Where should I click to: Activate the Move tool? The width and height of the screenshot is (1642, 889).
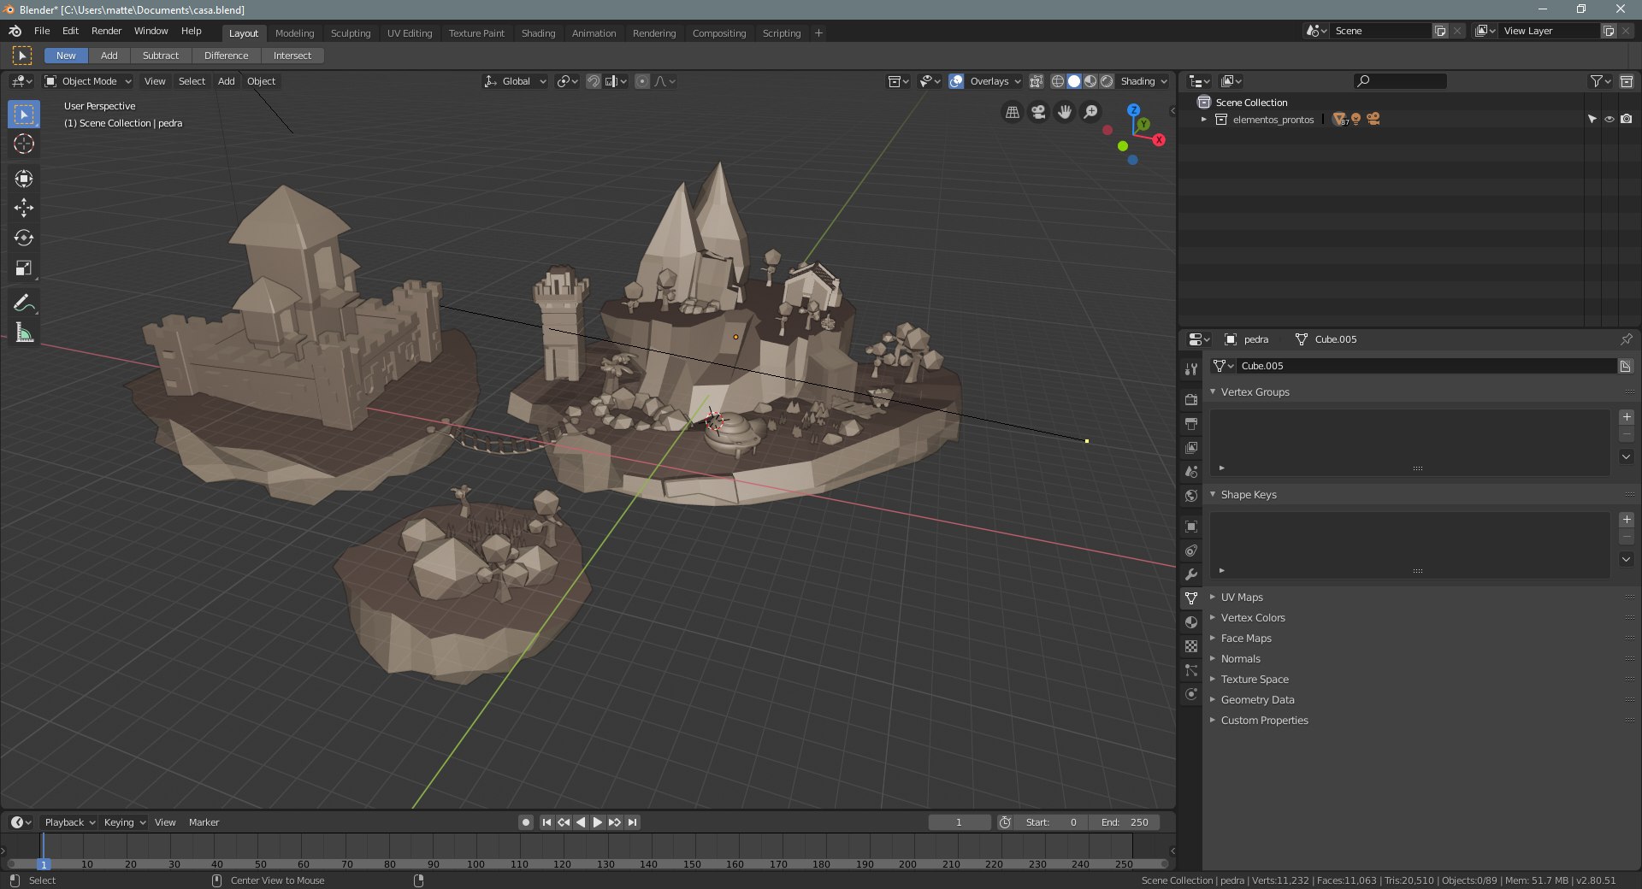click(x=24, y=208)
